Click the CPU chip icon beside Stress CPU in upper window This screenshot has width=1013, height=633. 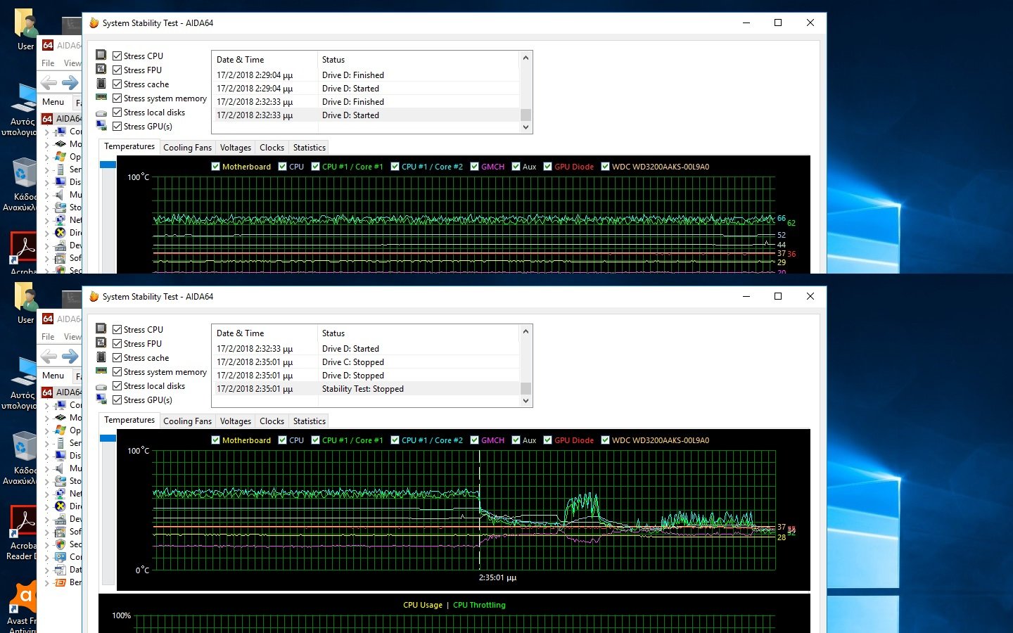(x=101, y=55)
